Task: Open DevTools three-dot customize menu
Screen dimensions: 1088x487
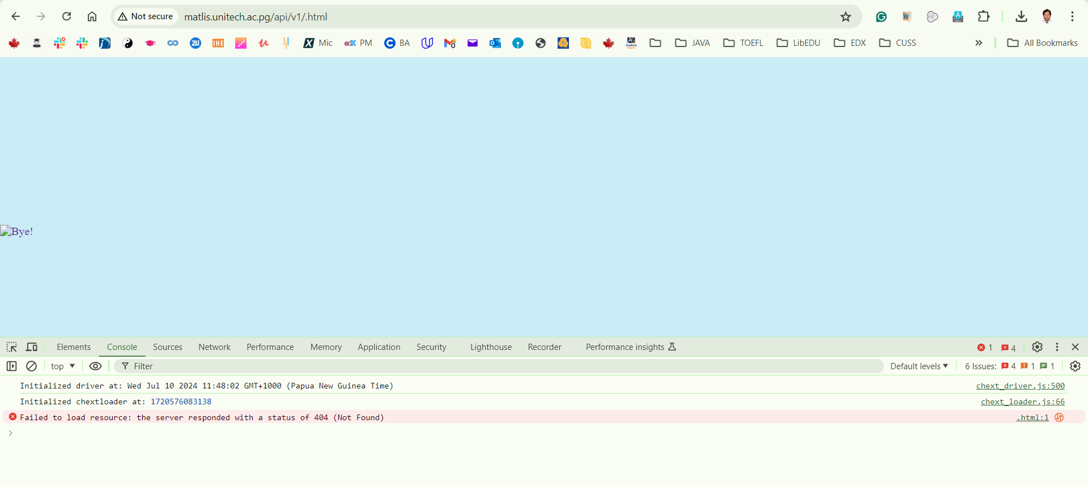Action: [1057, 347]
